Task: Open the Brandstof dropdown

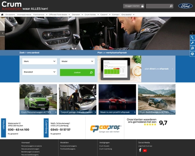Action: click(x=40, y=72)
